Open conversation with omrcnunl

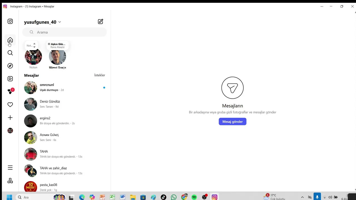click(x=65, y=87)
